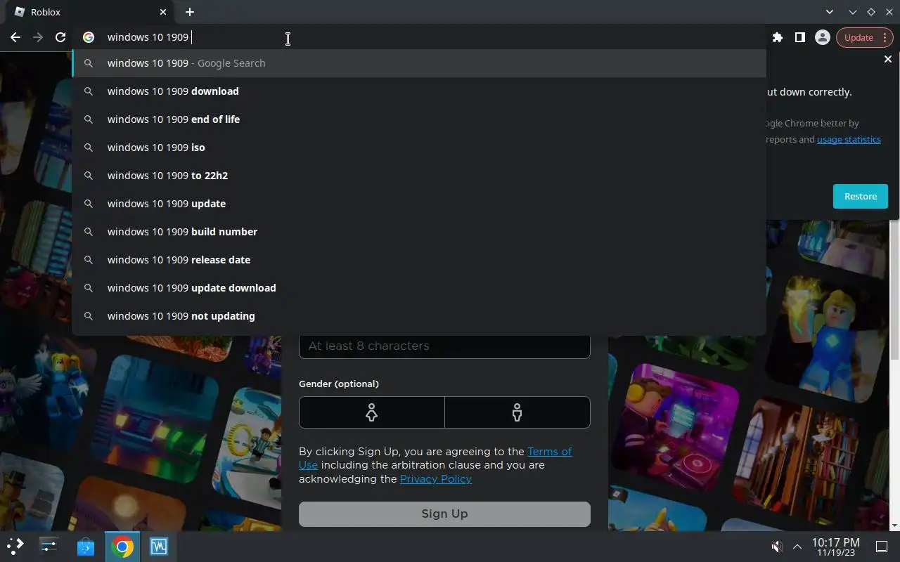Viewport: 900px width, 562px height.
Task: Open the Privacy Policy link
Action: 436,479
